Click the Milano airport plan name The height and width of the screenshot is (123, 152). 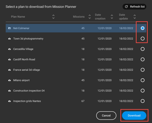pyautogui.click(x=21, y=80)
